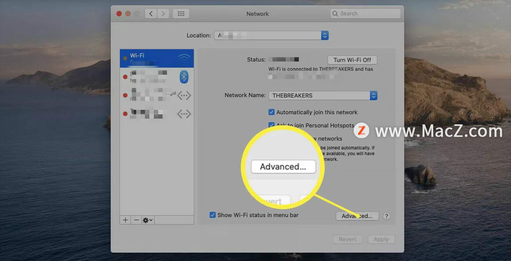Open help with the question mark button
The image size is (511, 261).
[x=386, y=216]
